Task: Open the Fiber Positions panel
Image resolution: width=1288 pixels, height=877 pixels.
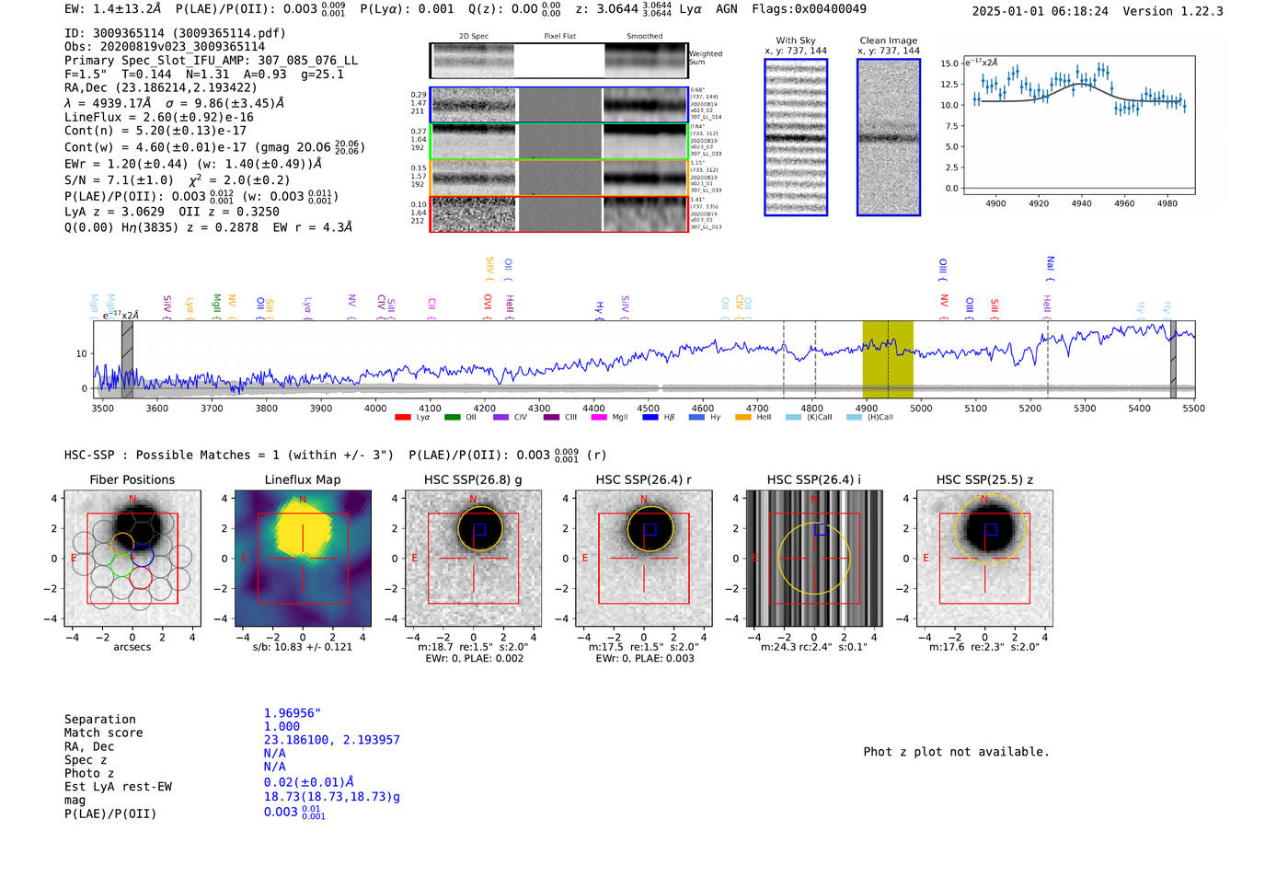Action: 132,559
